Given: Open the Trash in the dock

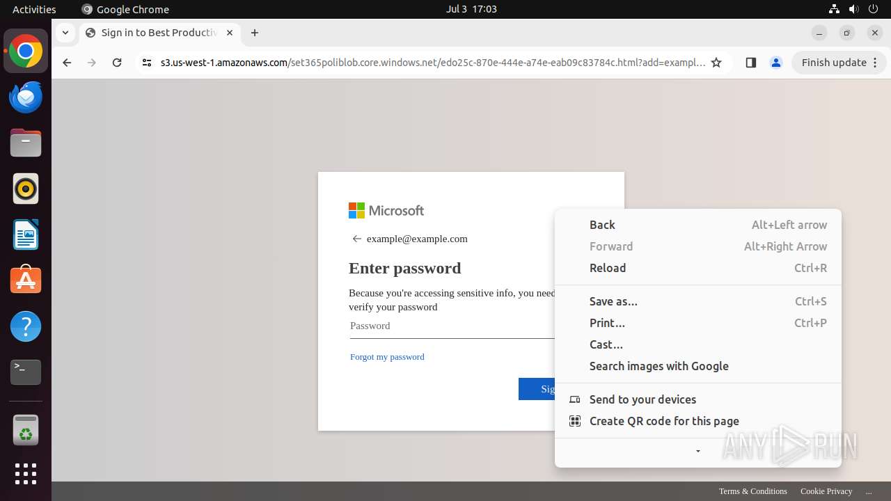Looking at the screenshot, I should coord(26,431).
